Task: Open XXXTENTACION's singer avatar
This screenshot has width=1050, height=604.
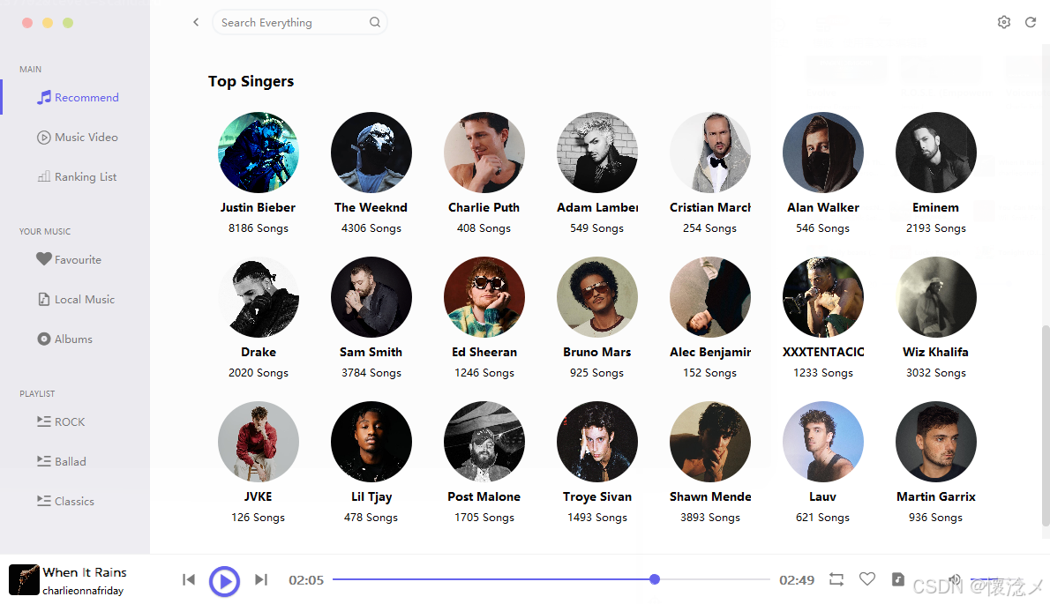Action: (x=823, y=297)
